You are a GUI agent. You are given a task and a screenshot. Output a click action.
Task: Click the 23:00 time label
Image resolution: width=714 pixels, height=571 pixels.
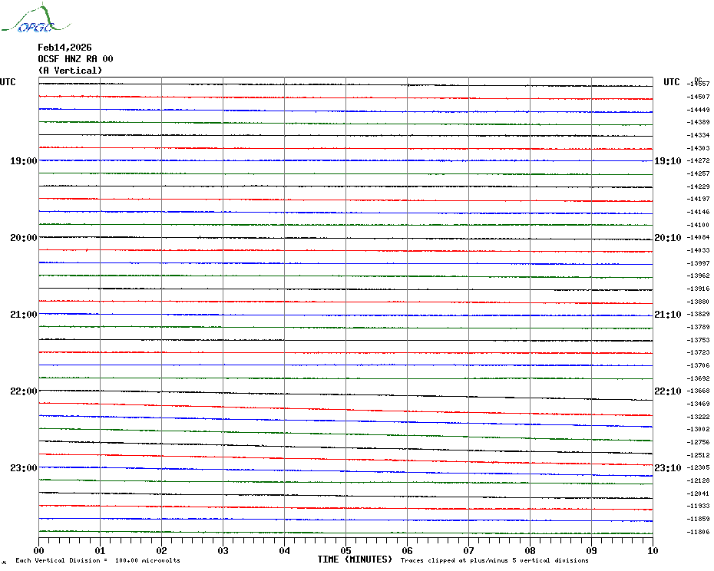point(24,467)
